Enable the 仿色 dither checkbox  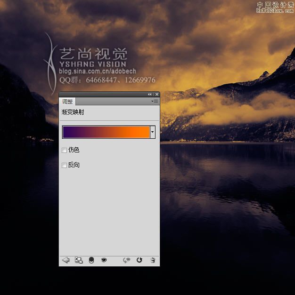[64, 150]
